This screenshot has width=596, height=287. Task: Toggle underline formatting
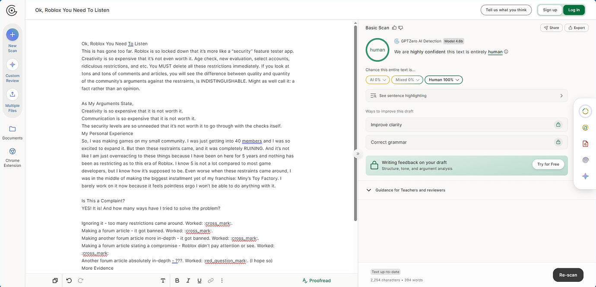click(200, 281)
